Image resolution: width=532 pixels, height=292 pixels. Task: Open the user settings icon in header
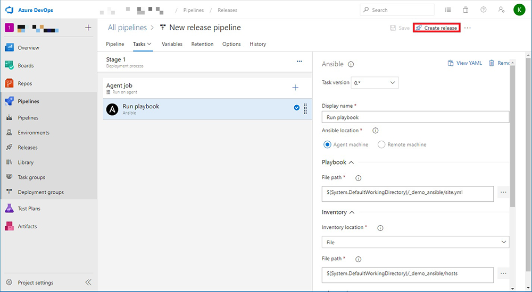501,10
